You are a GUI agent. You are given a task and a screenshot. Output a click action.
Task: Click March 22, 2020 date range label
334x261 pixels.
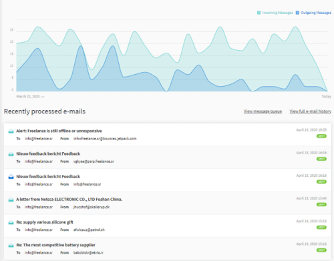tap(30, 96)
